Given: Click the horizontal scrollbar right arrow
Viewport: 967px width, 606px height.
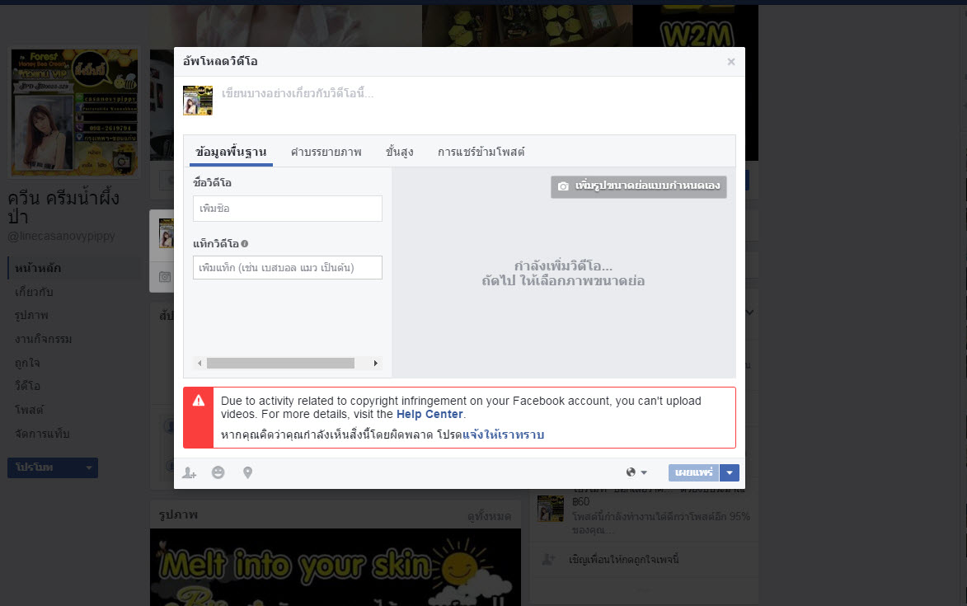Looking at the screenshot, I should point(376,363).
